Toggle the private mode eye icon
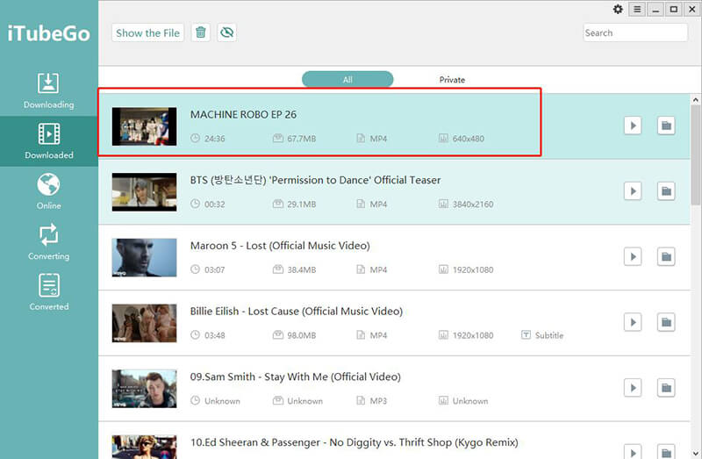The image size is (702, 459). click(x=227, y=32)
